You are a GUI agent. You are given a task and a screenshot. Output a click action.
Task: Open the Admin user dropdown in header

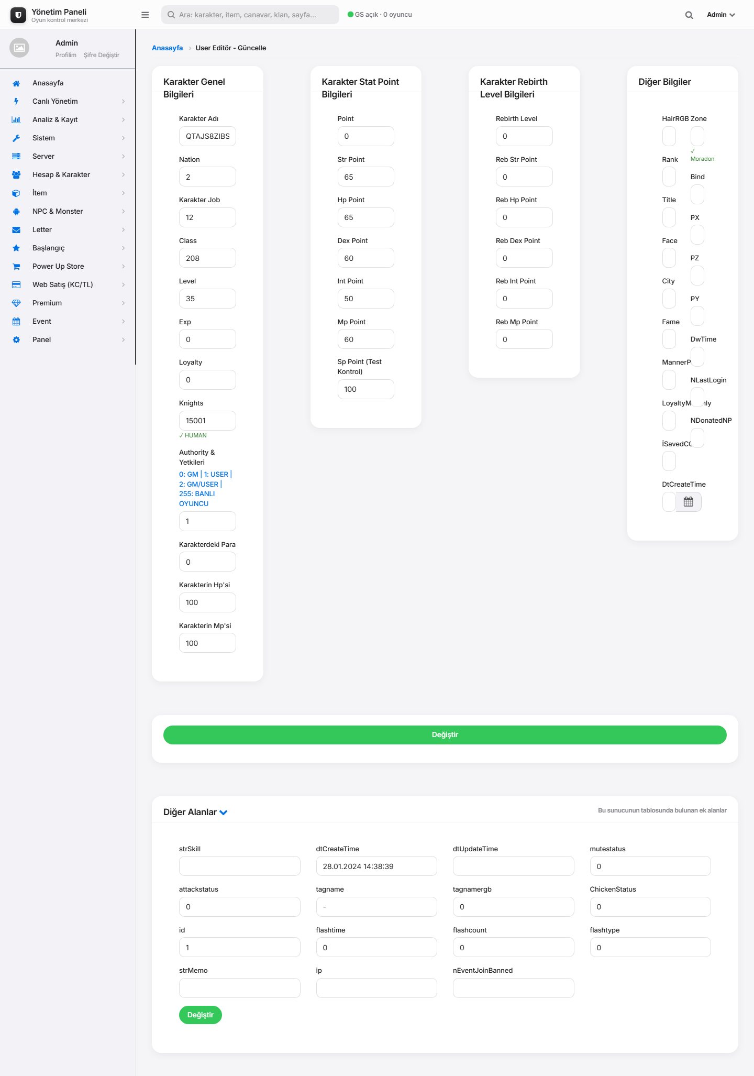721,15
